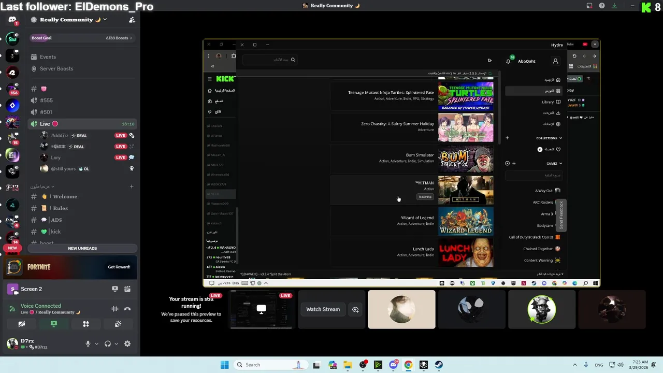Open Activities icon in voice panel

(86, 324)
